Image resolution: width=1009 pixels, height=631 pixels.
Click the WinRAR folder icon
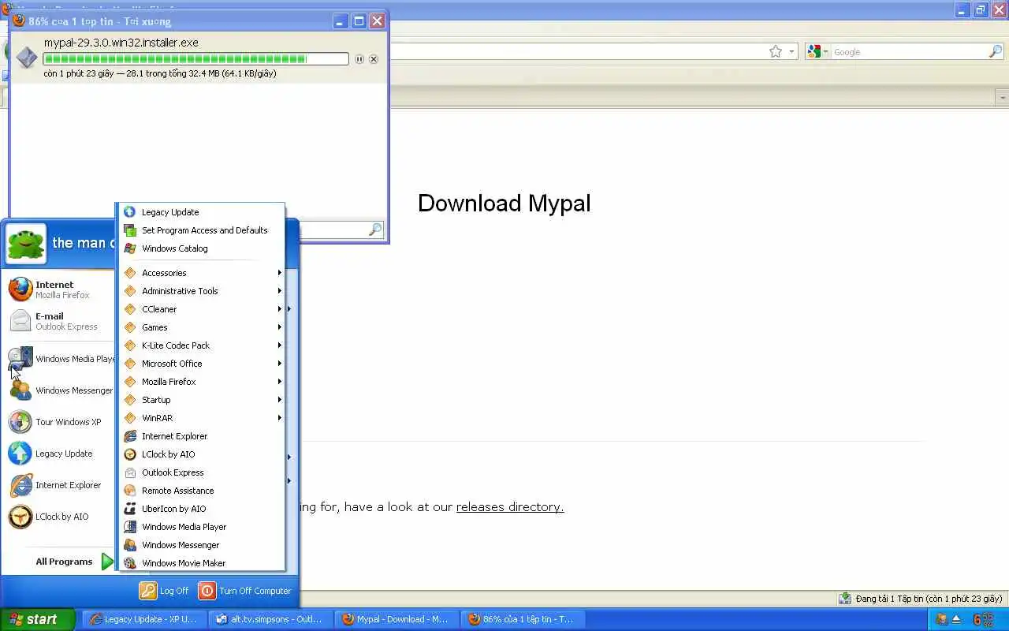coord(130,418)
